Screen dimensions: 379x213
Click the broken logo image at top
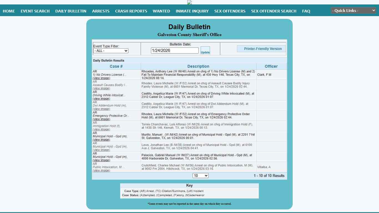[x=189, y=2]
